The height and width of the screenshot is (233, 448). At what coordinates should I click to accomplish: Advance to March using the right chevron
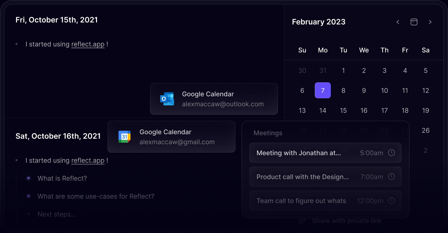430,22
